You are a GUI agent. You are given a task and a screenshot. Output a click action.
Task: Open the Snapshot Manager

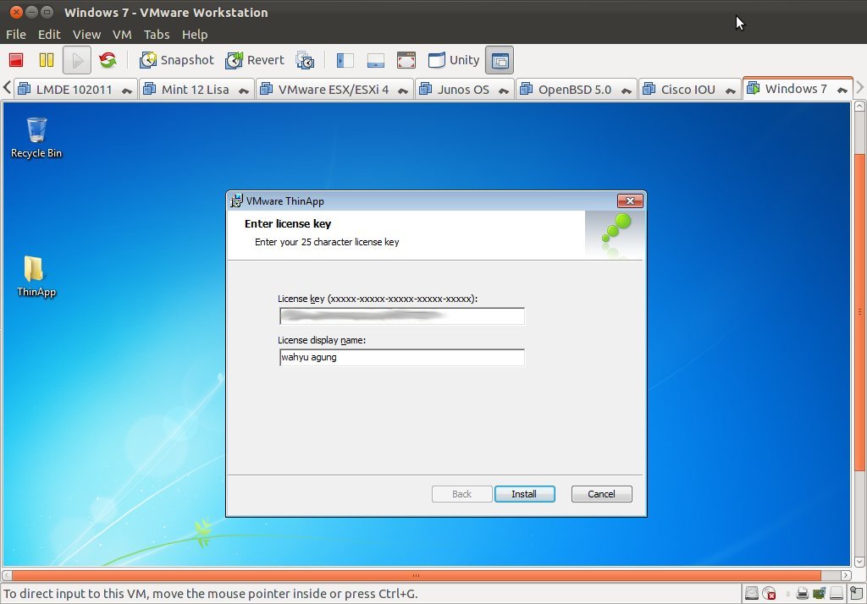[x=305, y=59]
